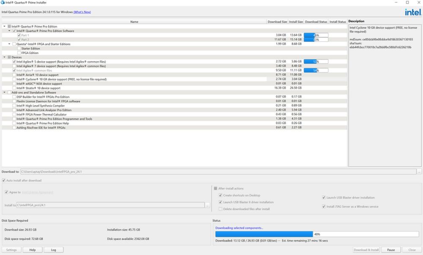Viewport: 423px width, 255px height.
Task: Check Intel Cyclone 10 GX device support
Action: pyautogui.click(x=14, y=79)
